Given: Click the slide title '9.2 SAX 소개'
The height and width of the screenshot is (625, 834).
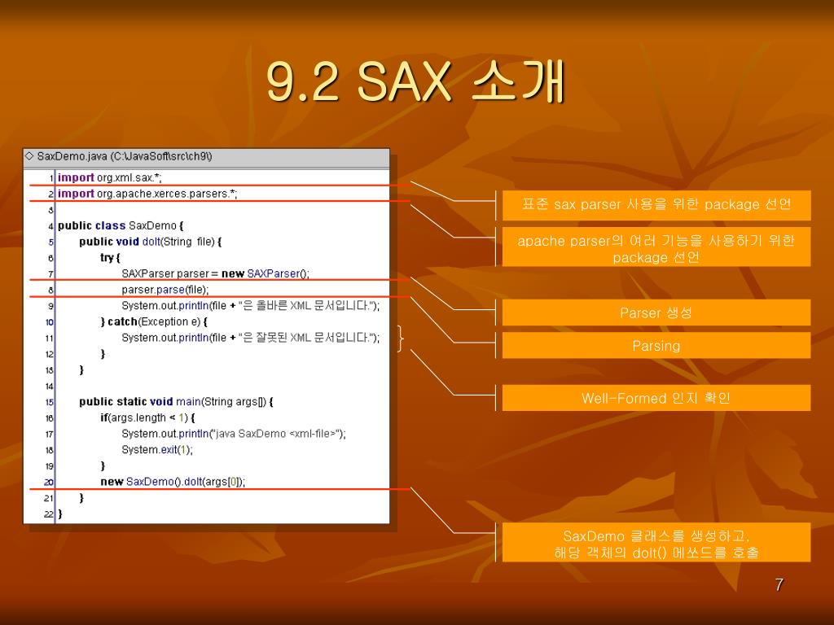Looking at the screenshot, I should pos(415,81).
